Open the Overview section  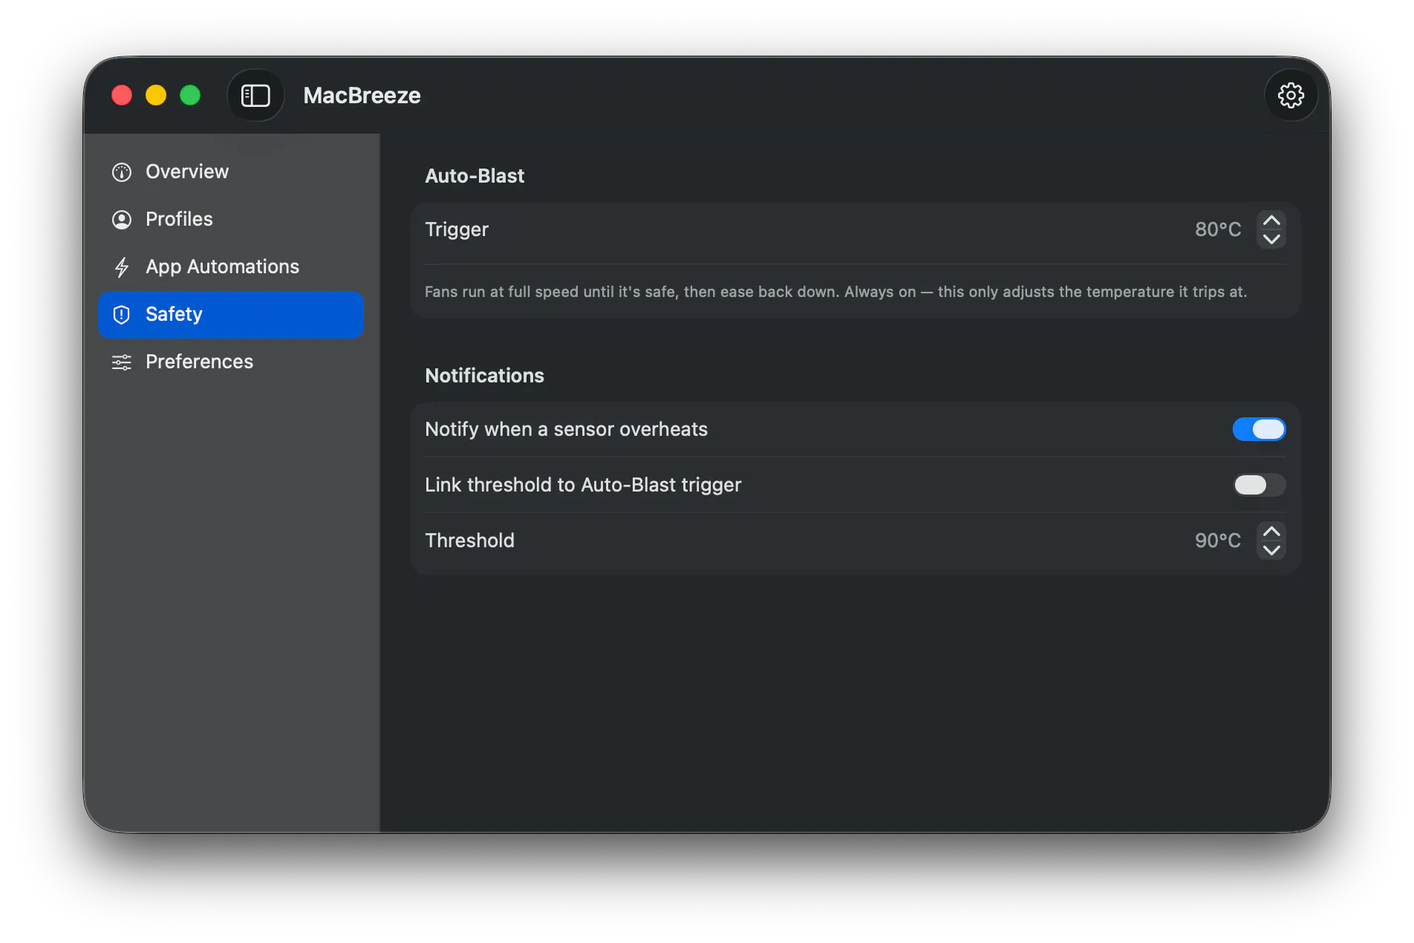click(231, 172)
